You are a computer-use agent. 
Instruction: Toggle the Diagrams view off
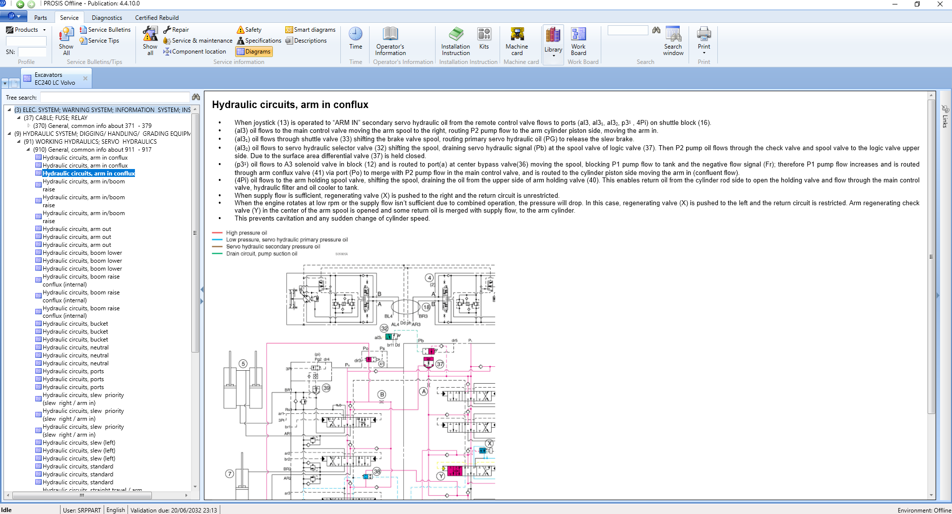254,52
